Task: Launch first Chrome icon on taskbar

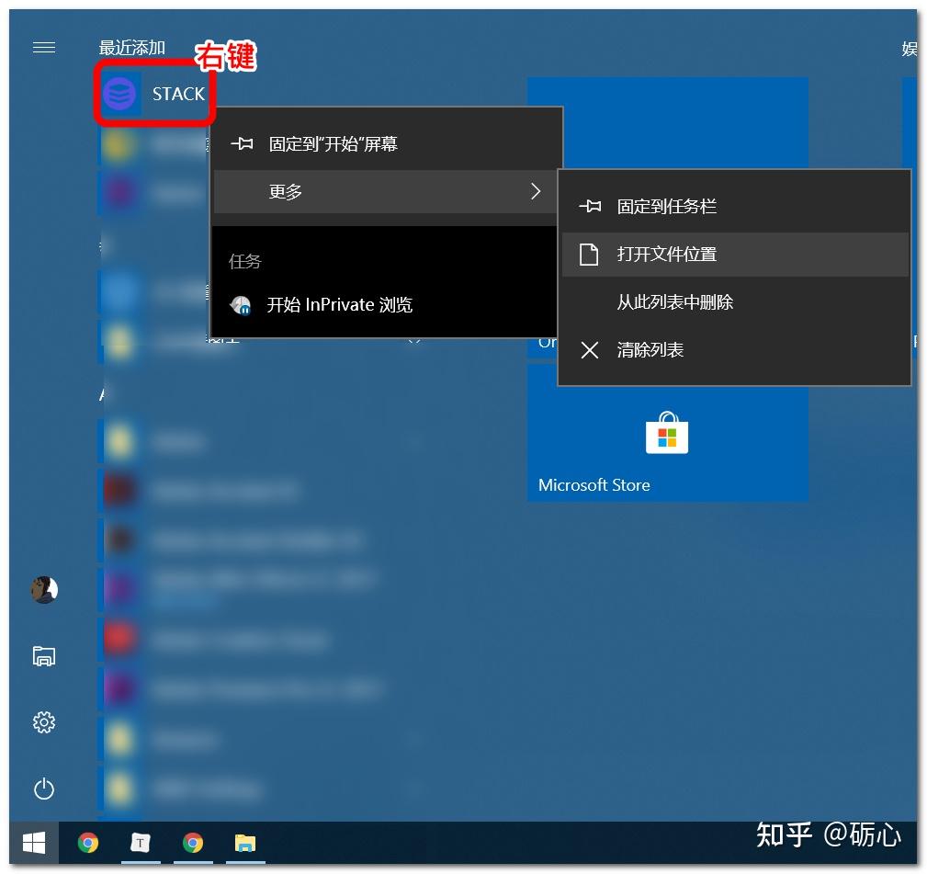Action: coord(88,843)
